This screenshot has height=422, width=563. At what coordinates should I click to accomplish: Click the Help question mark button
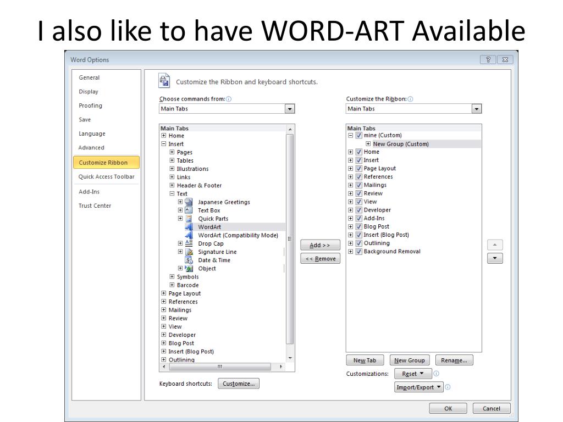click(x=488, y=59)
